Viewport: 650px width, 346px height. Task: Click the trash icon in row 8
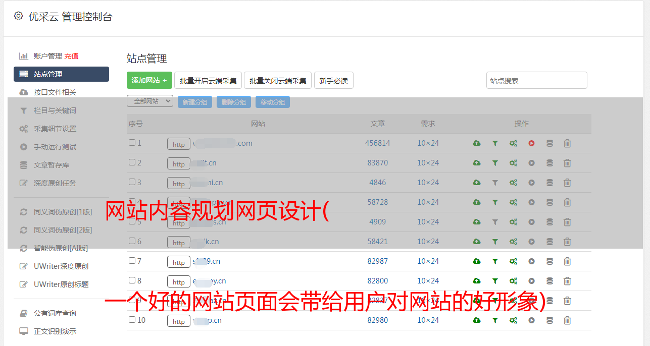click(567, 281)
